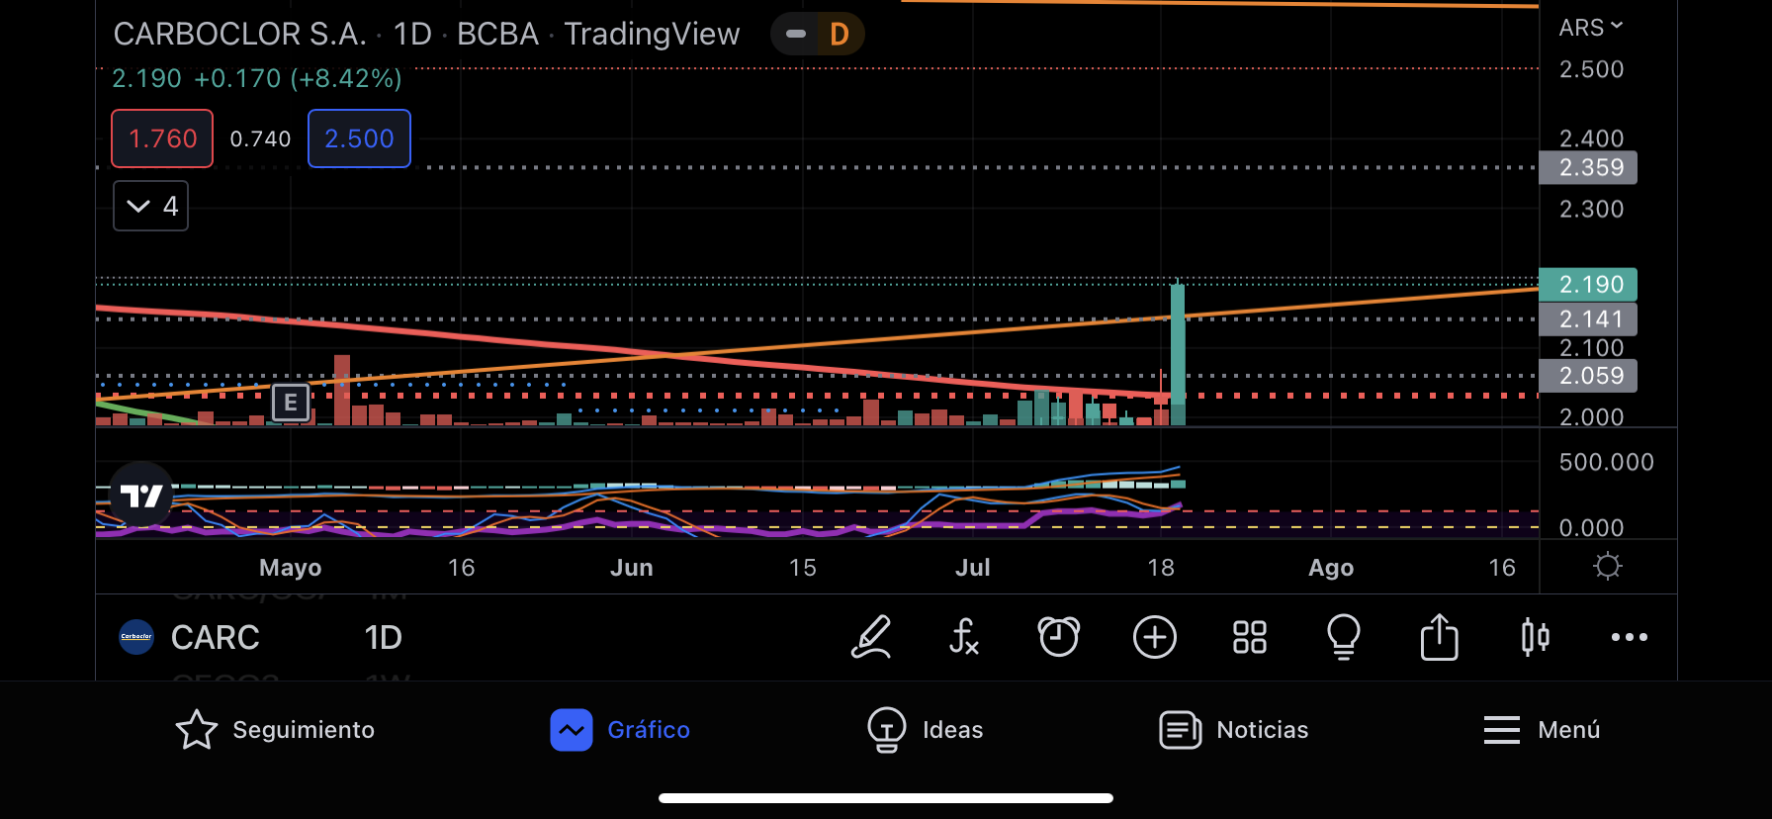Tap the 2.059 price axis label
1772x819 pixels.
(x=1588, y=376)
